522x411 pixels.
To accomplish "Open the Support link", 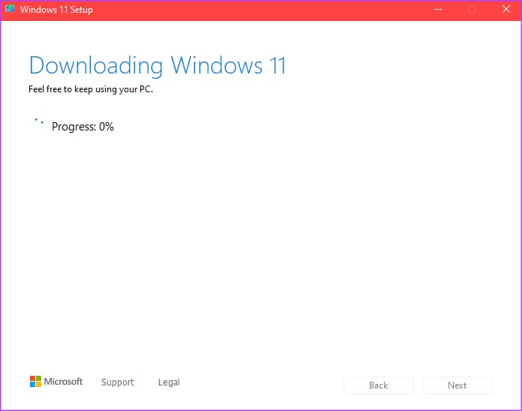I will 118,382.
